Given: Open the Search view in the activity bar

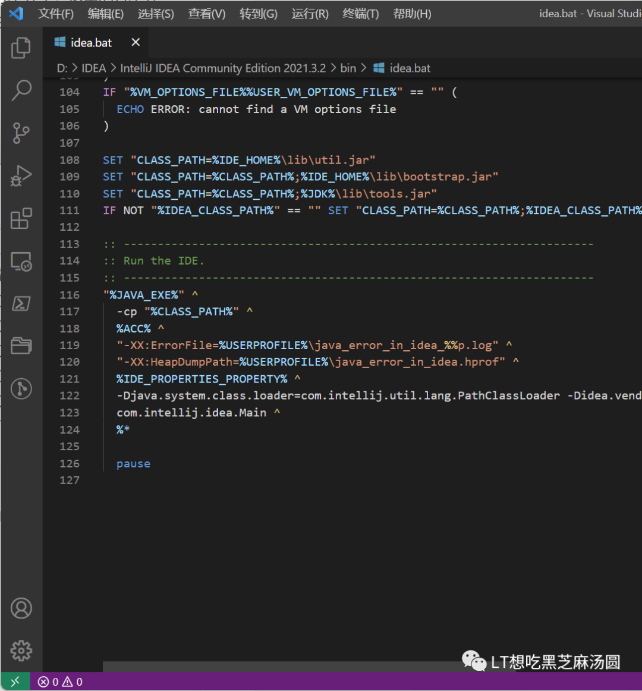Looking at the screenshot, I should (x=21, y=90).
